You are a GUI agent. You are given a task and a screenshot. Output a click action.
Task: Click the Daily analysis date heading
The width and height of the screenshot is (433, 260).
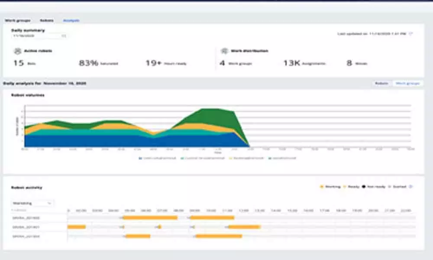(45, 84)
